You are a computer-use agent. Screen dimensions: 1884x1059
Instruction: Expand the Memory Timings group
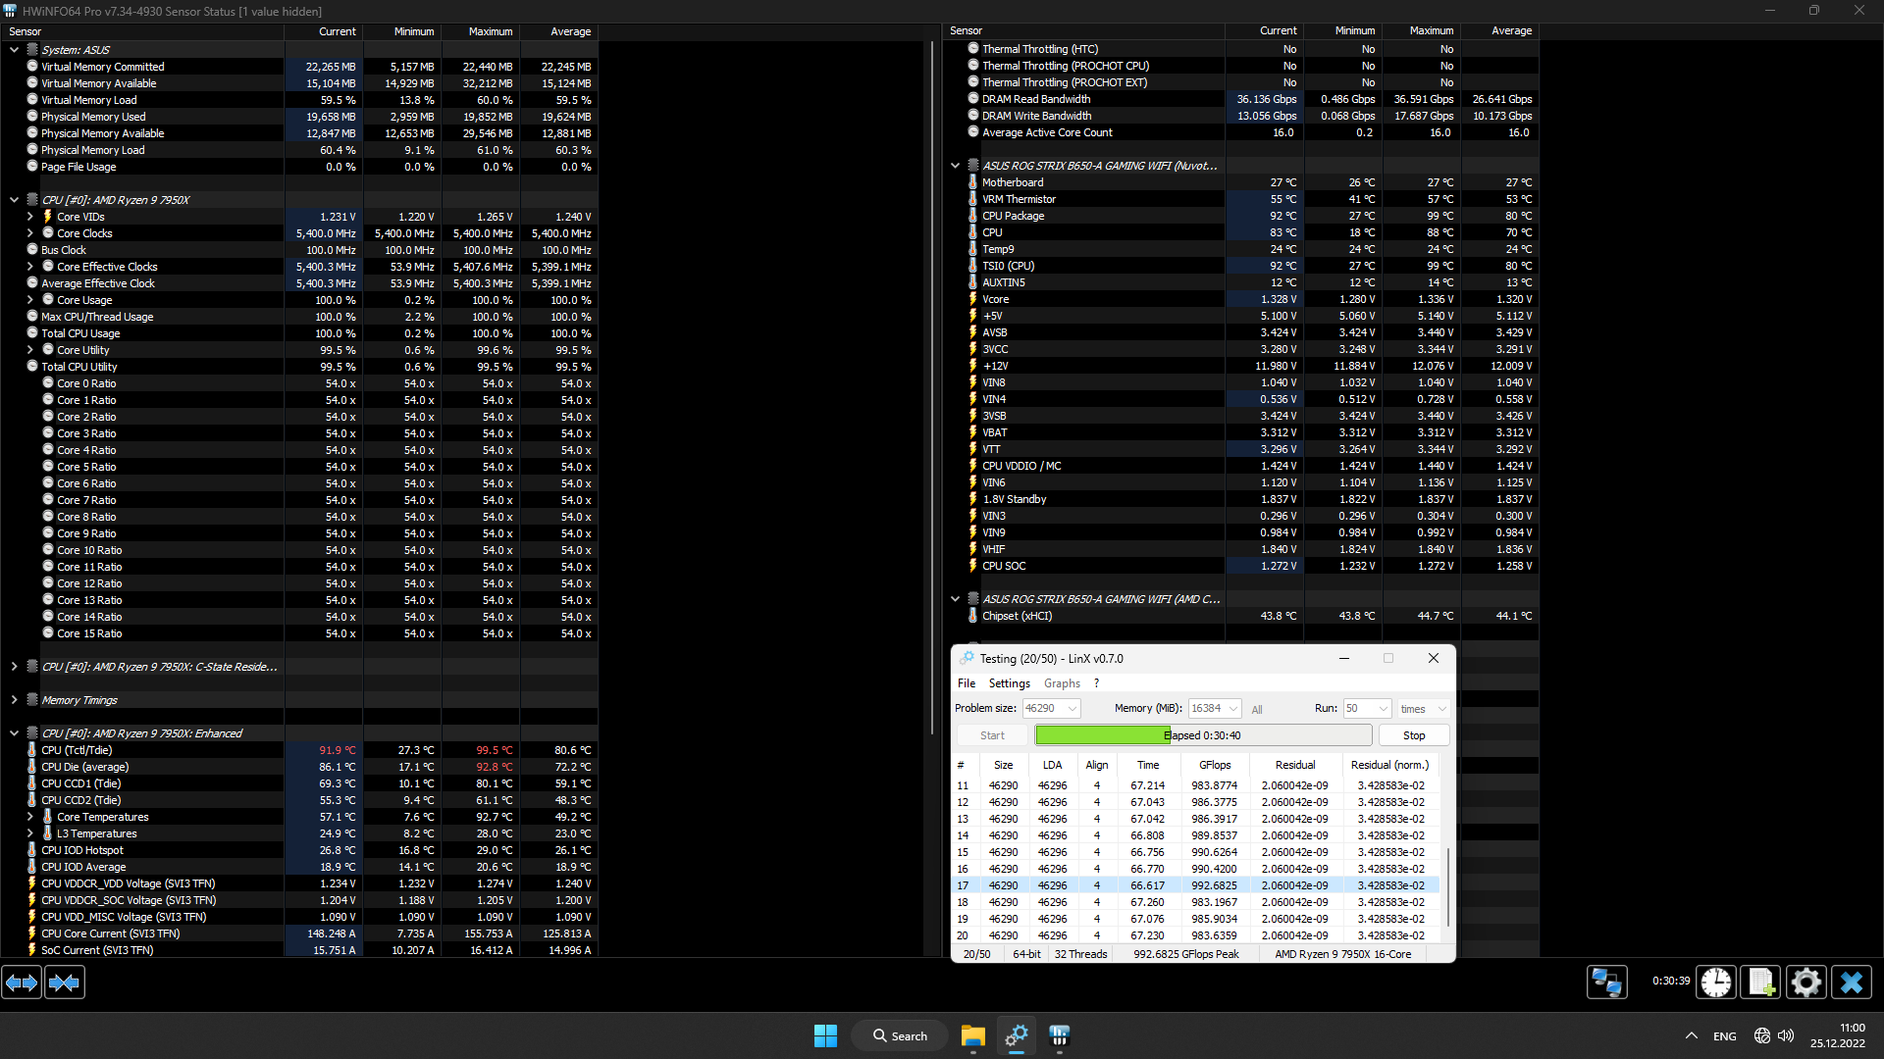[x=15, y=700]
